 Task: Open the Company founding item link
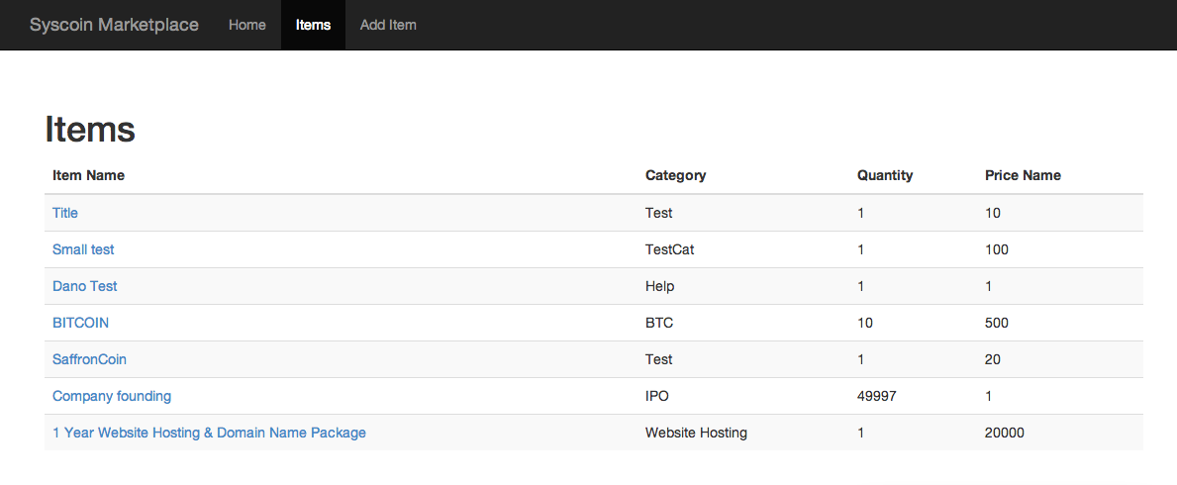[x=112, y=396]
